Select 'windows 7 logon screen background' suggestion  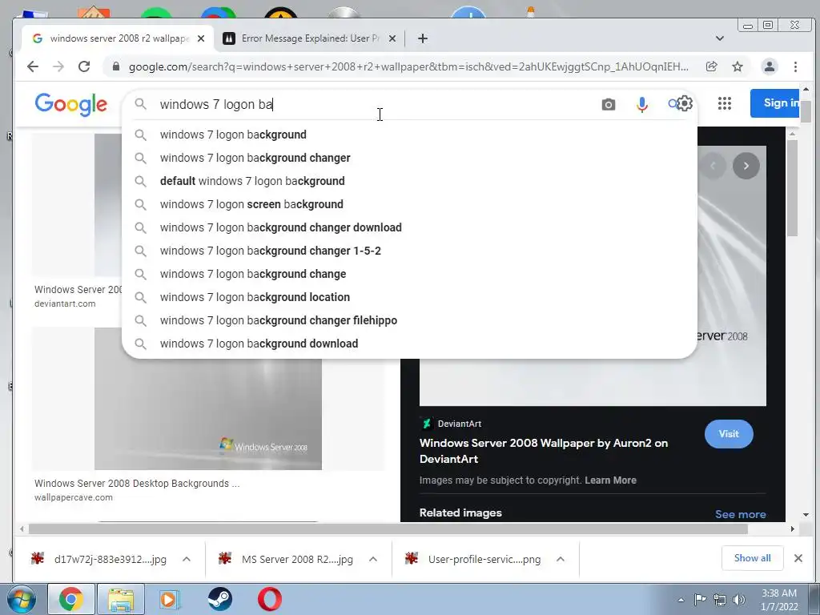tap(409, 204)
